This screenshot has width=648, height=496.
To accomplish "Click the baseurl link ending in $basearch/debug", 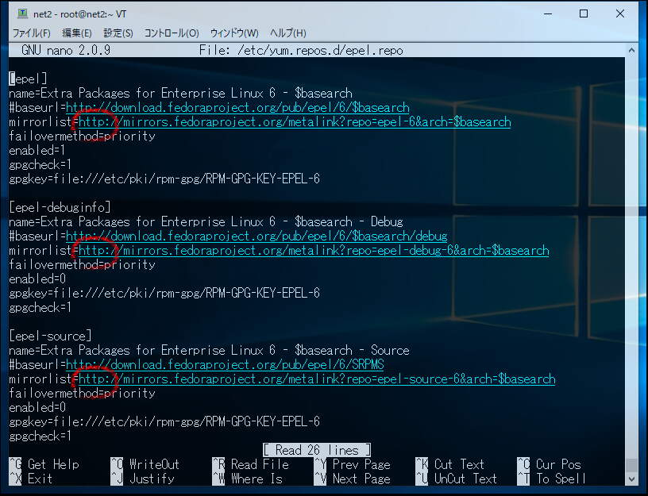I will point(256,236).
